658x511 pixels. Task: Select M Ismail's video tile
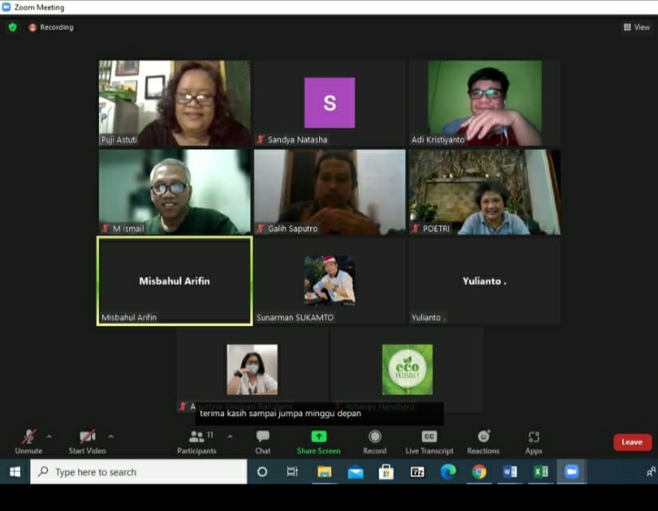(175, 192)
